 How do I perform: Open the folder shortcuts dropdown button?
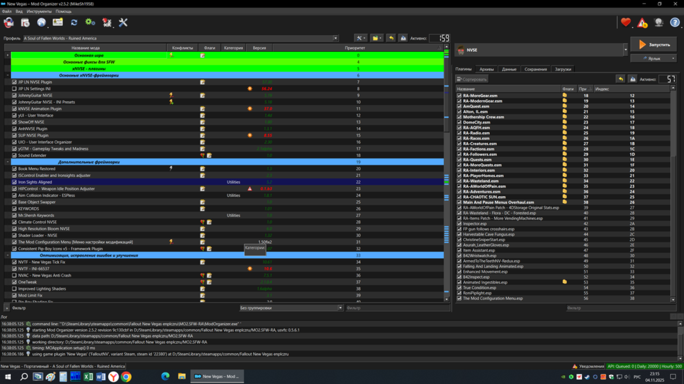[376, 38]
